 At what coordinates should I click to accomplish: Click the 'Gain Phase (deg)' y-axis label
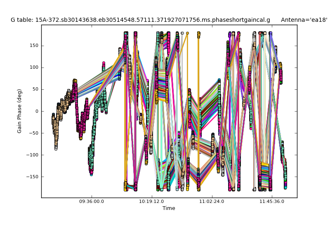19,111
